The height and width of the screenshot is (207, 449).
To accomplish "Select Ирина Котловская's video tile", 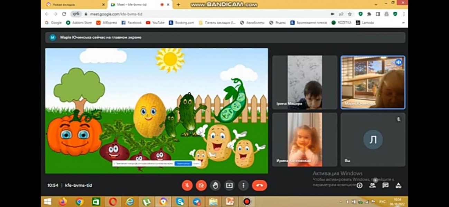I will pos(305,140).
